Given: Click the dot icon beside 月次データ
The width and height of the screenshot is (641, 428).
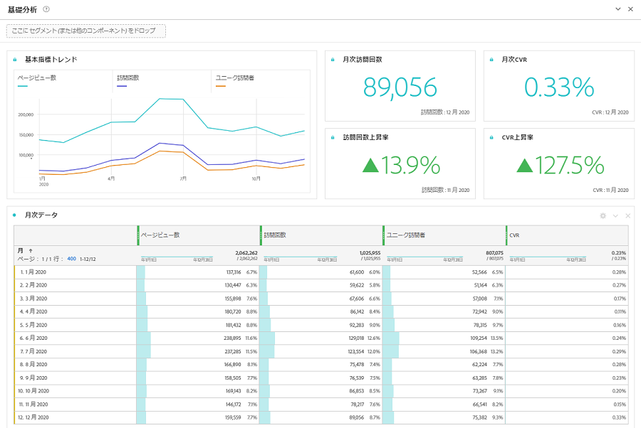Looking at the screenshot, I should point(15,215).
